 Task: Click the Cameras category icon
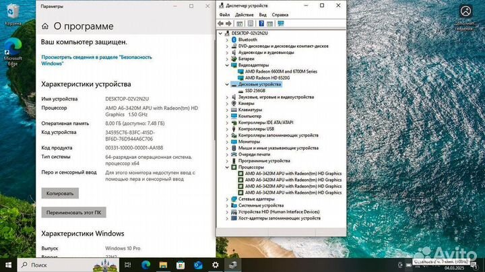point(234,103)
